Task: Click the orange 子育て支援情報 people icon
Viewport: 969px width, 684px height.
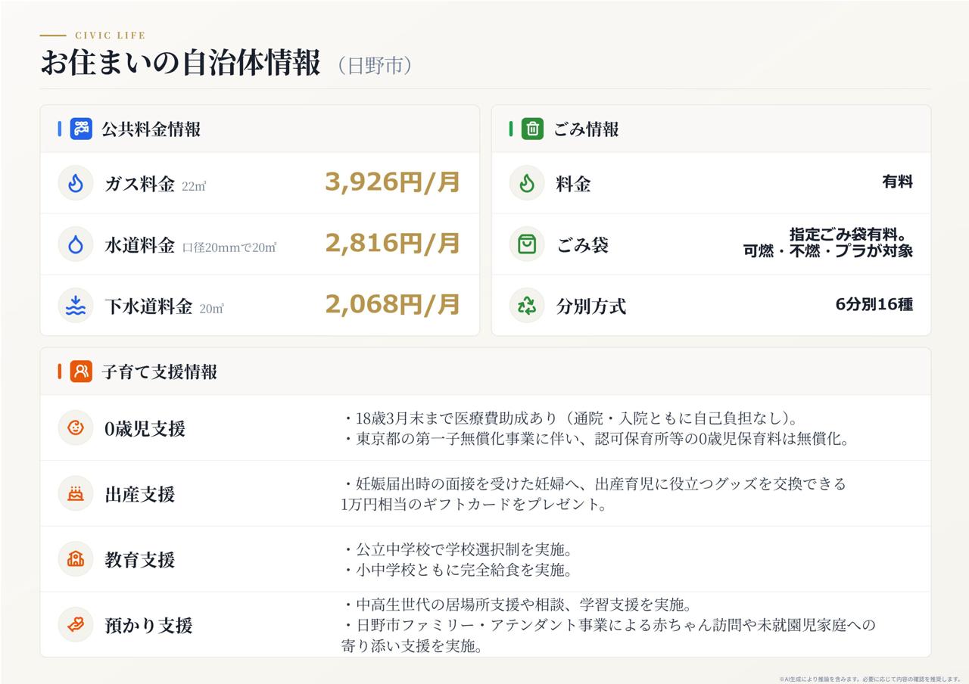Action: point(81,372)
